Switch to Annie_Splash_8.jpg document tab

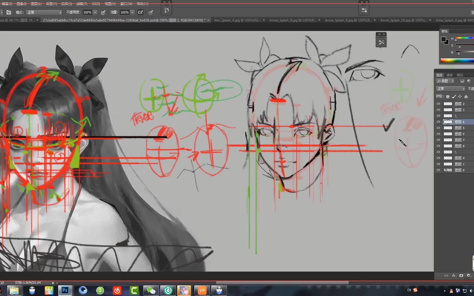coord(293,20)
